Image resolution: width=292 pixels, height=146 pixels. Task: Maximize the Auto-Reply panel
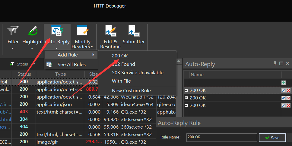[281, 63]
